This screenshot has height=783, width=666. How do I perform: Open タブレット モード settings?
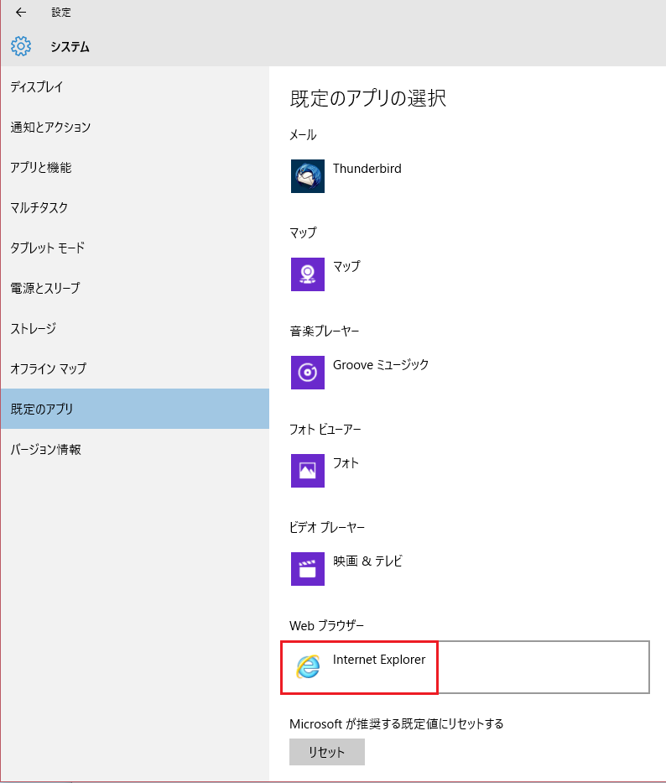click(135, 248)
